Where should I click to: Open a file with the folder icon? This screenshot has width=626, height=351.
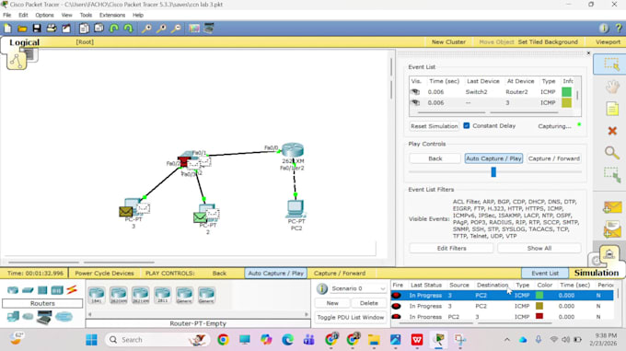point(22,29)
